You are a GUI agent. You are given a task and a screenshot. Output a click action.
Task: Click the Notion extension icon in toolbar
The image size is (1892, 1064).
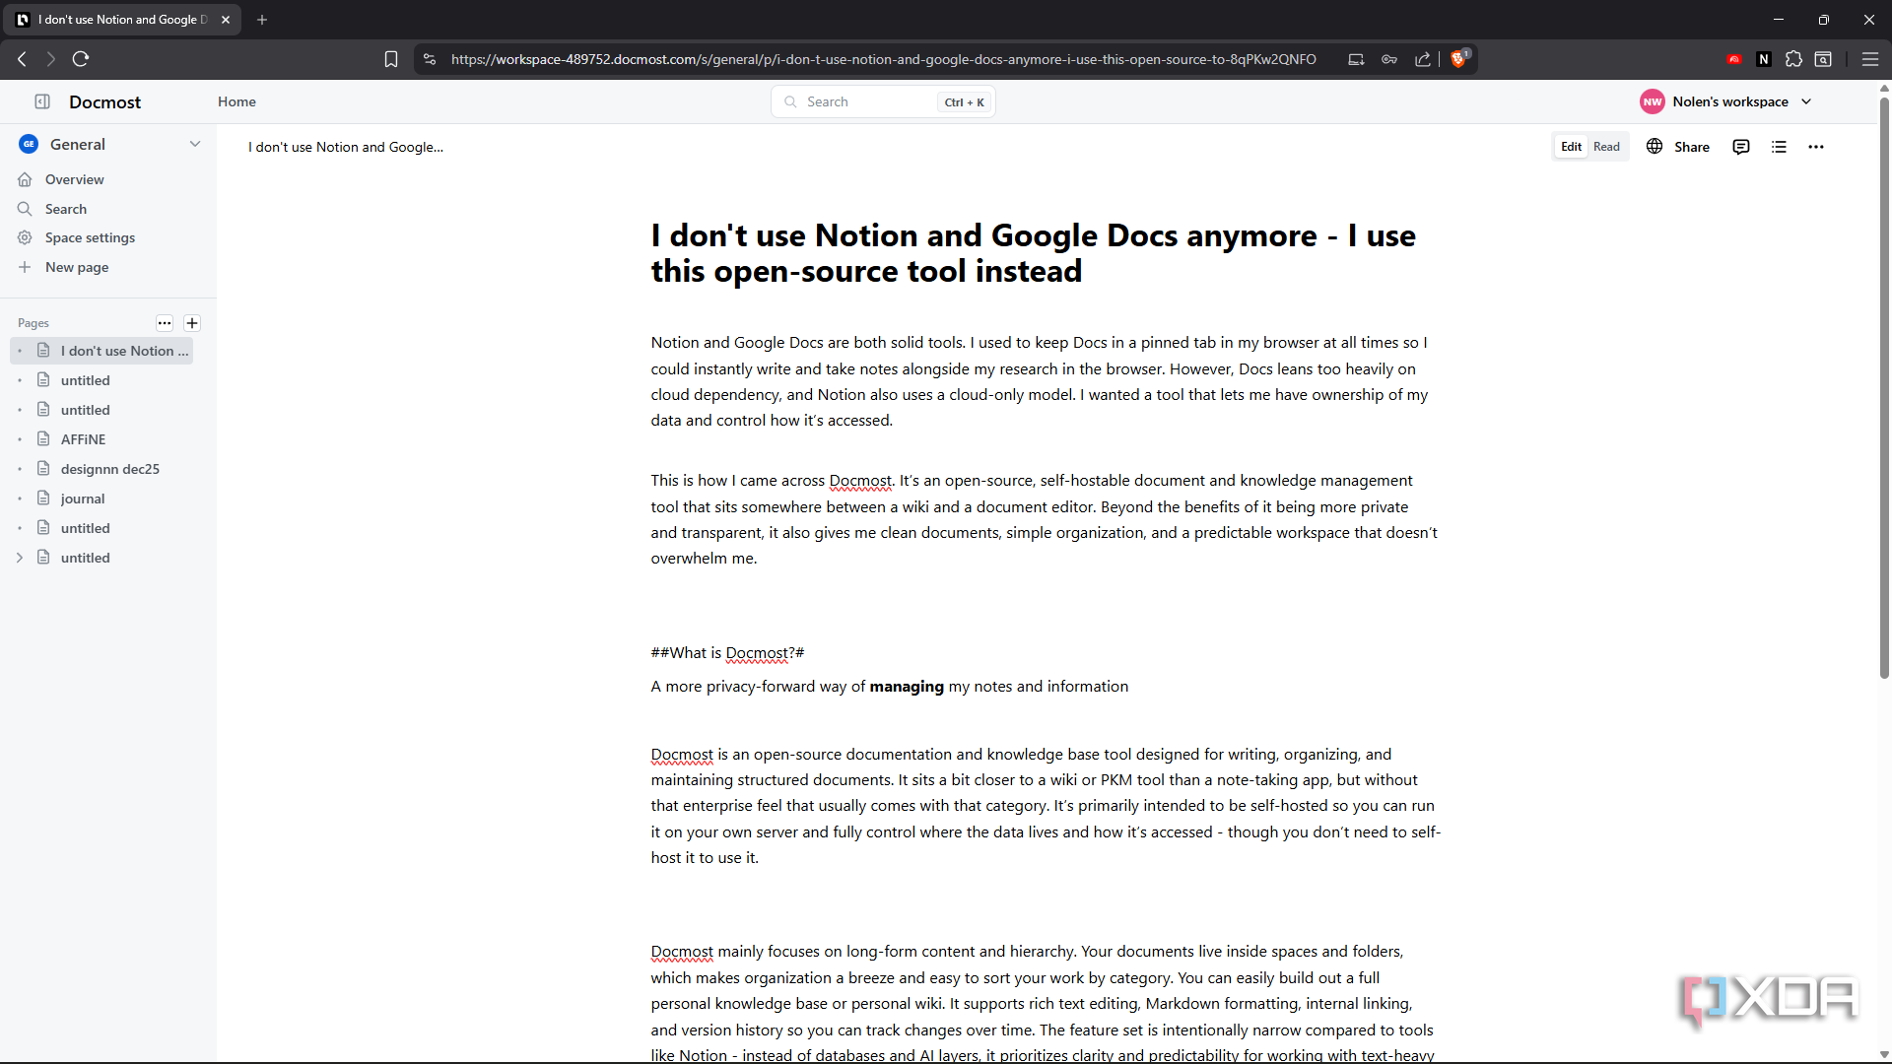pos(1764,59)
